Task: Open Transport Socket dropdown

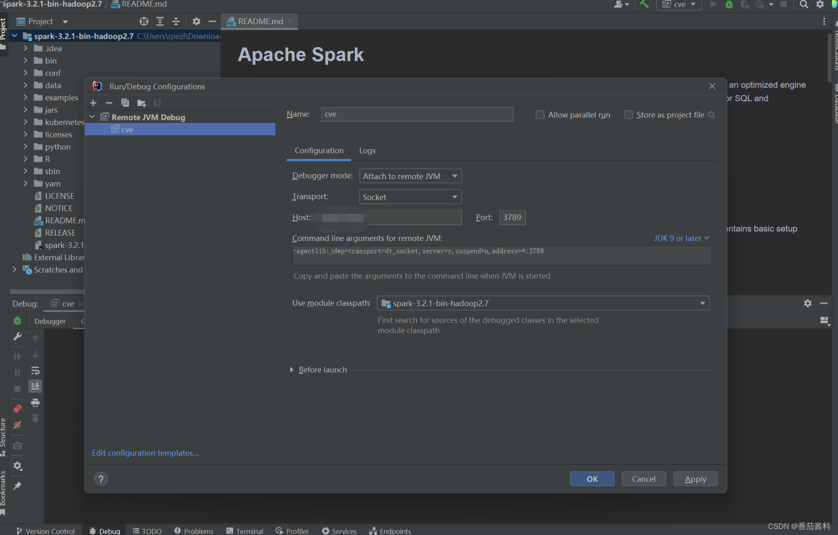Action: coord(410,197)
